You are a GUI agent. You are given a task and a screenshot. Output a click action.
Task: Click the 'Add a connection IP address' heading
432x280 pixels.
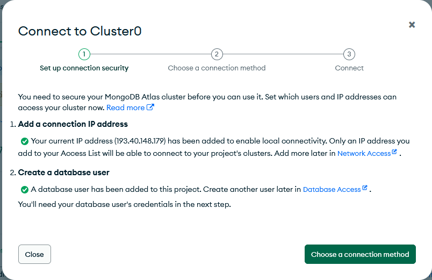pyautogui.click(x=73, y=124)
